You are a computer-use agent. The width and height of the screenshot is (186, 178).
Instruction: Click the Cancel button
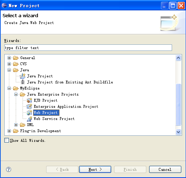pyautogui.click(x=165, y=169)
